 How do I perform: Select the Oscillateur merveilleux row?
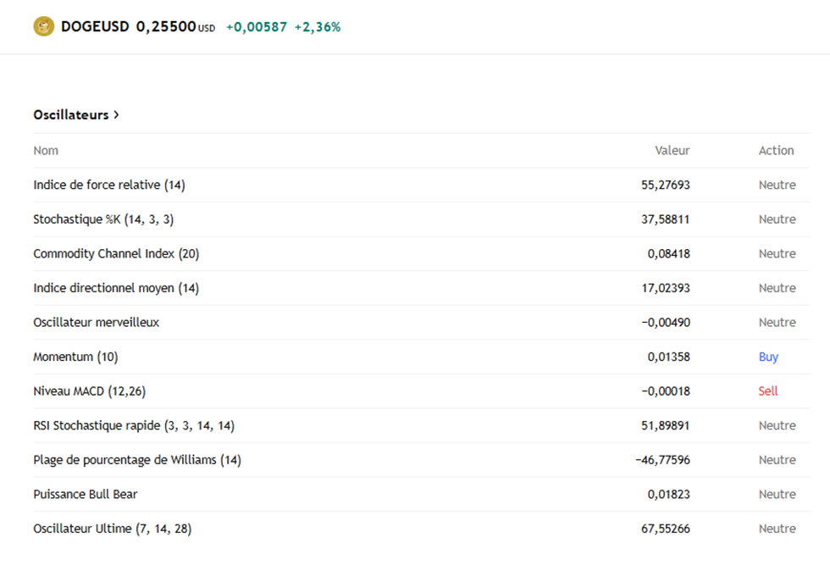96,323
